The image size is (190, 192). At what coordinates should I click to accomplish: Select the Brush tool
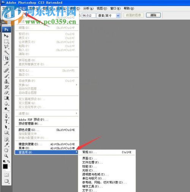point(6,76)
